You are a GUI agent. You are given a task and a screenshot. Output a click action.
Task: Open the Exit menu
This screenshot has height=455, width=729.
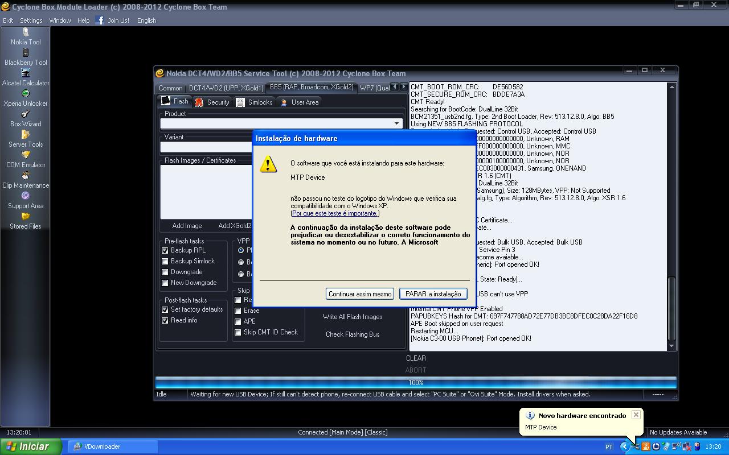[8, 20]
